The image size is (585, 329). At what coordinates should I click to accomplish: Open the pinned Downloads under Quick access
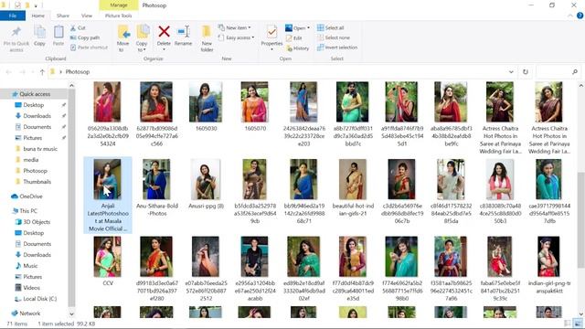(37, 116)
